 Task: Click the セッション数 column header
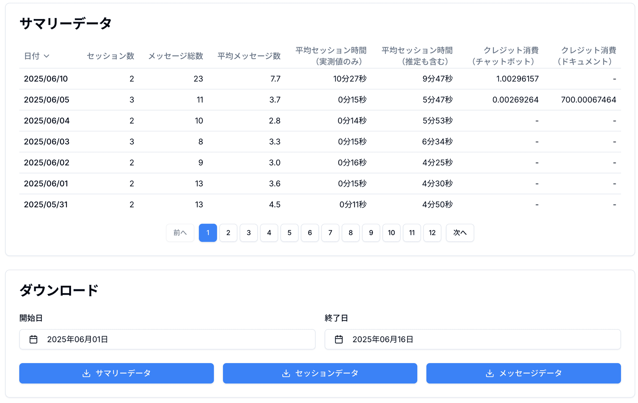110,56
